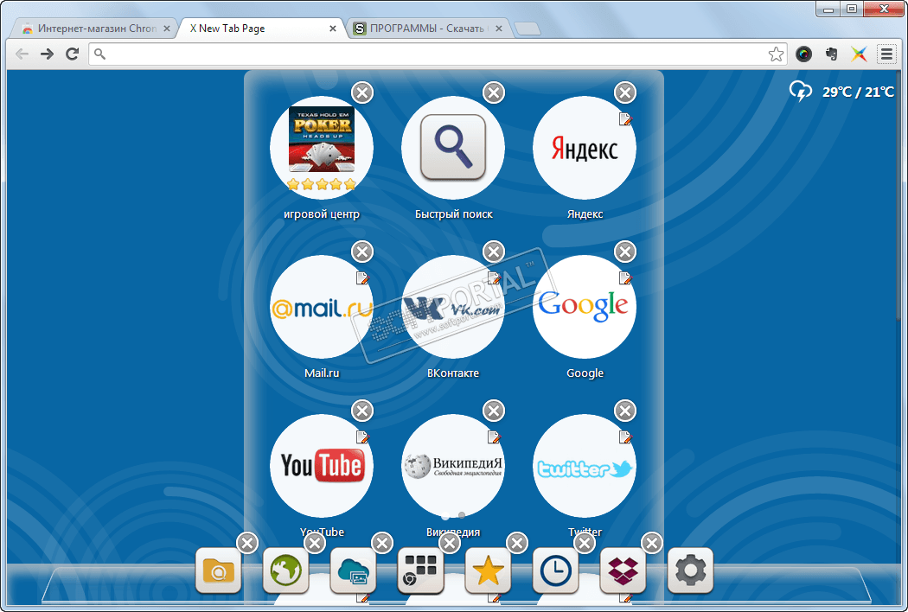Open the weather widget showing 29°C / 21°C

point(841,92)
